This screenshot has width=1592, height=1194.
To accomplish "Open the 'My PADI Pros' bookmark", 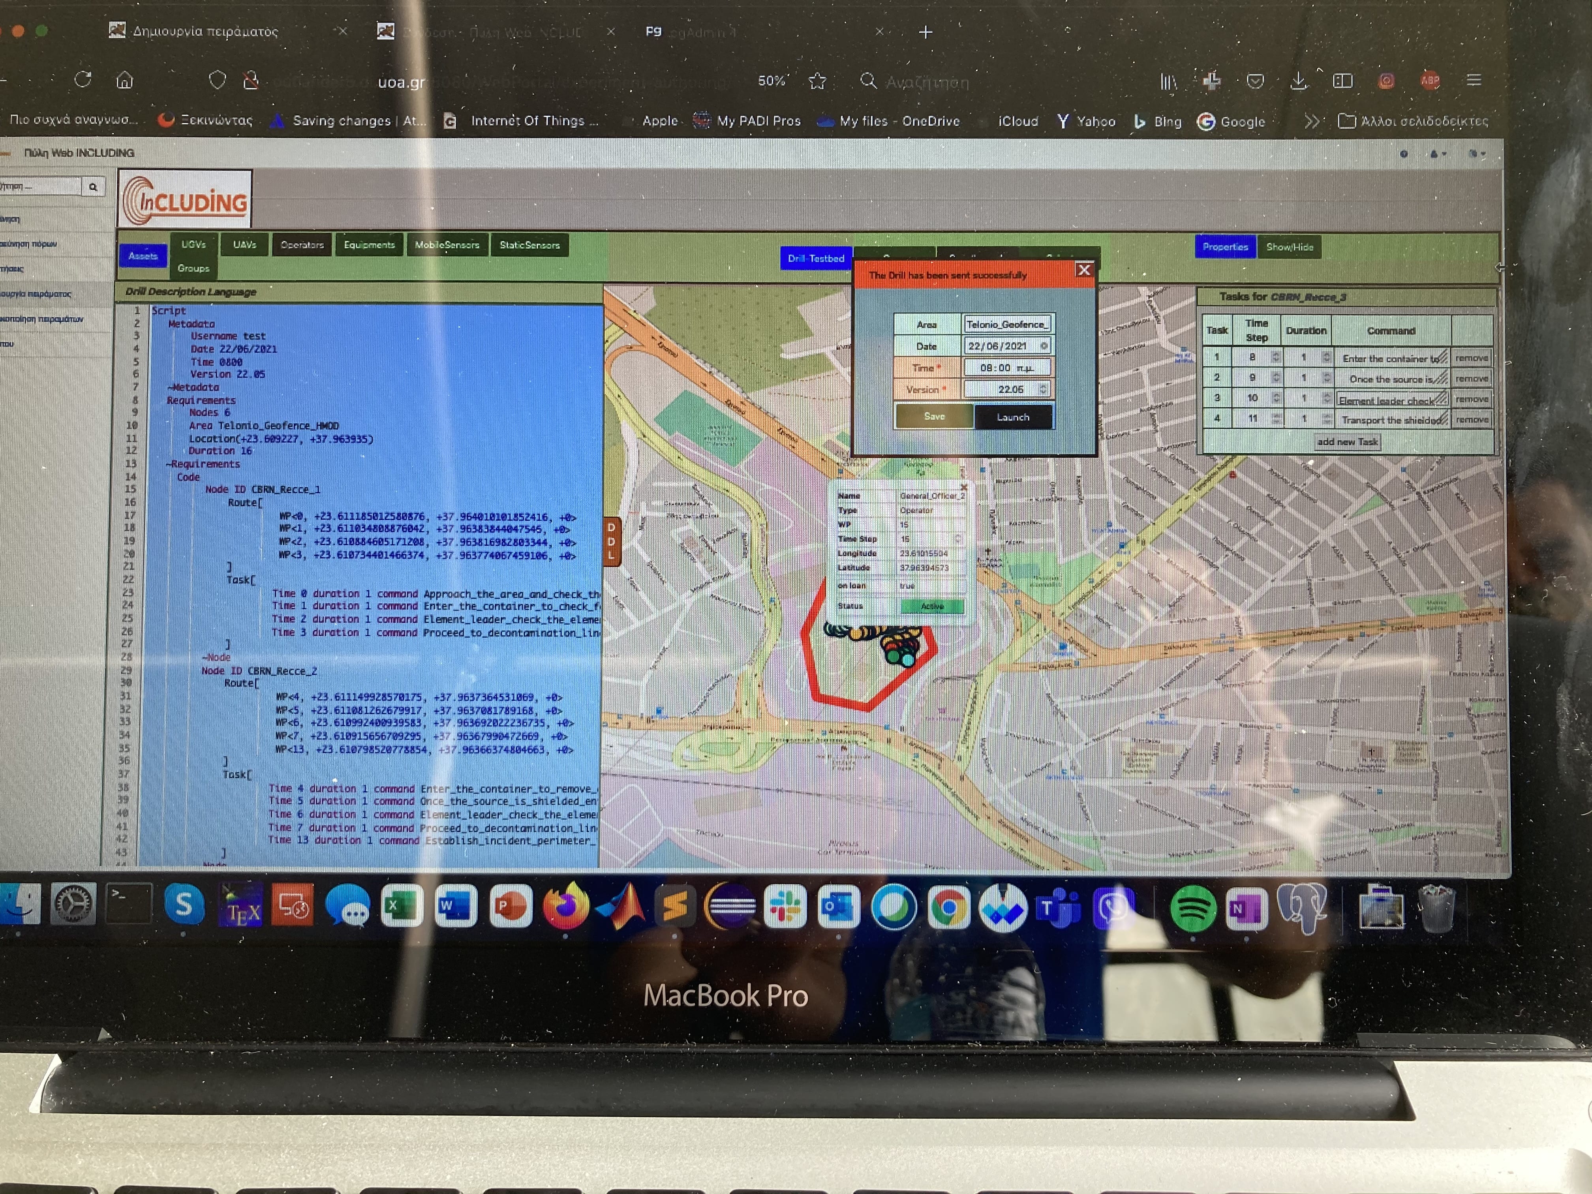I will click(747, 121).
